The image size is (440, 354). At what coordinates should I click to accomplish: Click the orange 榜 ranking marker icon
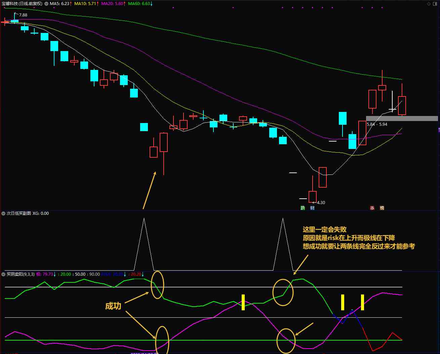click(x=382, y=208)
